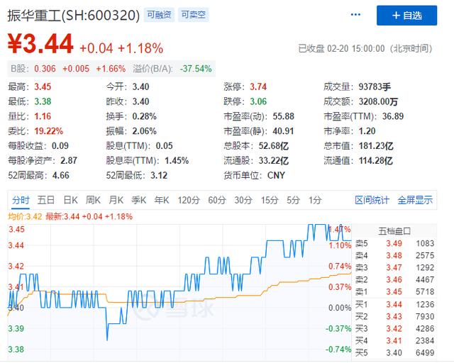Click the 可卖空 tag
This screenshot has height=363, width=454.
click(193, 15)
